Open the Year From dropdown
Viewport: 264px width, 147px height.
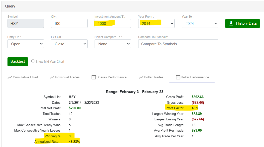[x=156, y=23]
